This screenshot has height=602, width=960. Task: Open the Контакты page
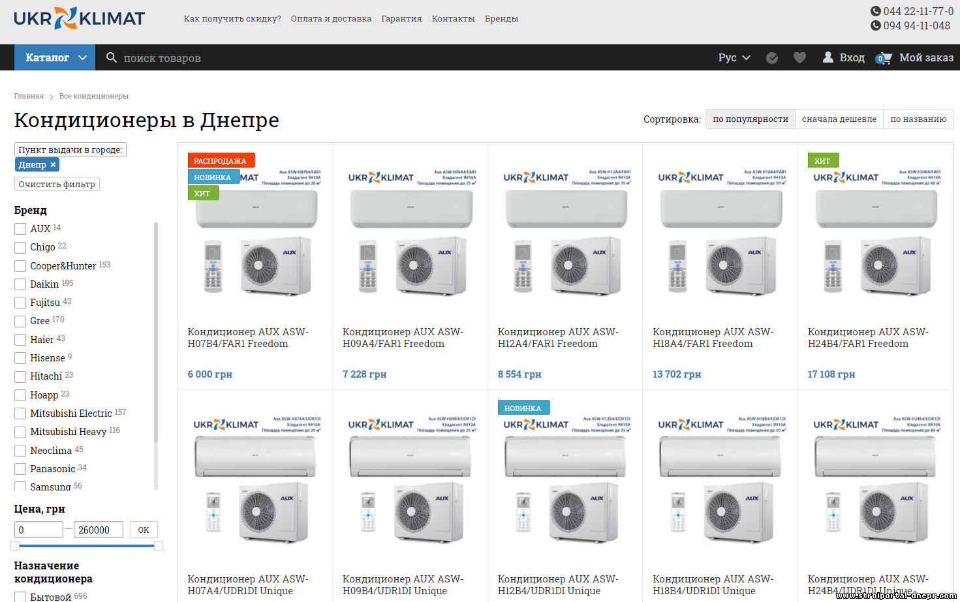point(453,19)
